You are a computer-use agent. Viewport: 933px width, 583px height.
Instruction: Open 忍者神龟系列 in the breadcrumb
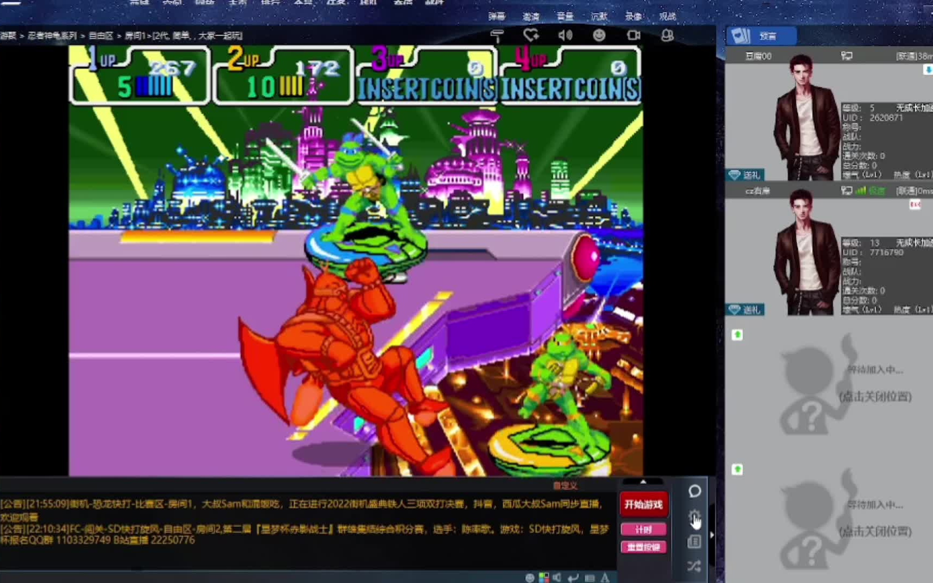(52, 36)
